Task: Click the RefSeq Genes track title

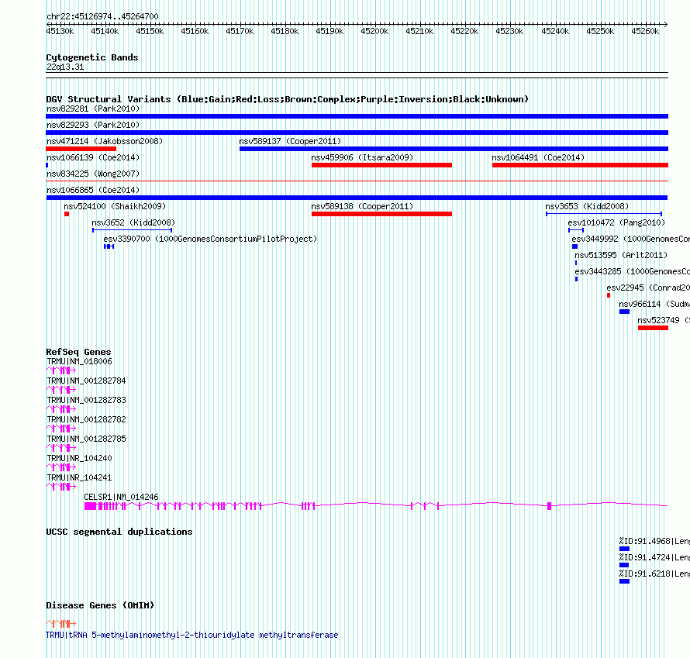Action: [78, 352]
